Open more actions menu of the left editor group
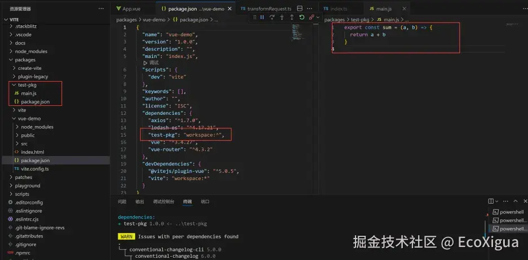Viewport: 528px width, 260px height. point(309,9)
